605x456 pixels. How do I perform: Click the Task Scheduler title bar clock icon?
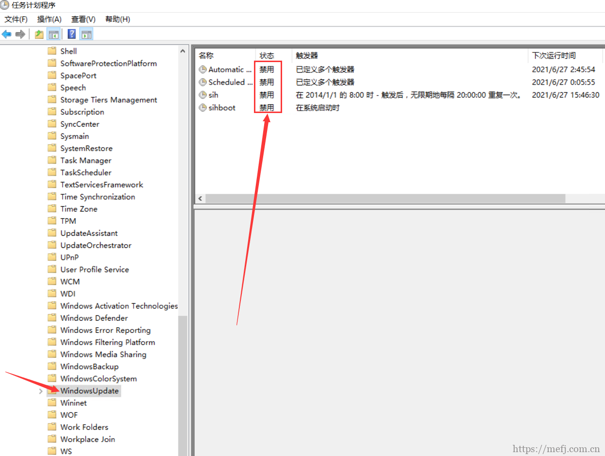click(4, 6)
